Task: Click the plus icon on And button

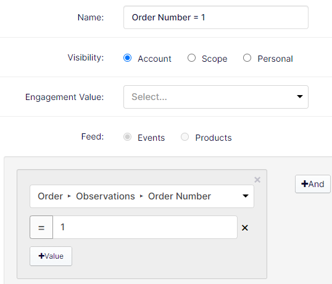Action: tap(304, 184)
